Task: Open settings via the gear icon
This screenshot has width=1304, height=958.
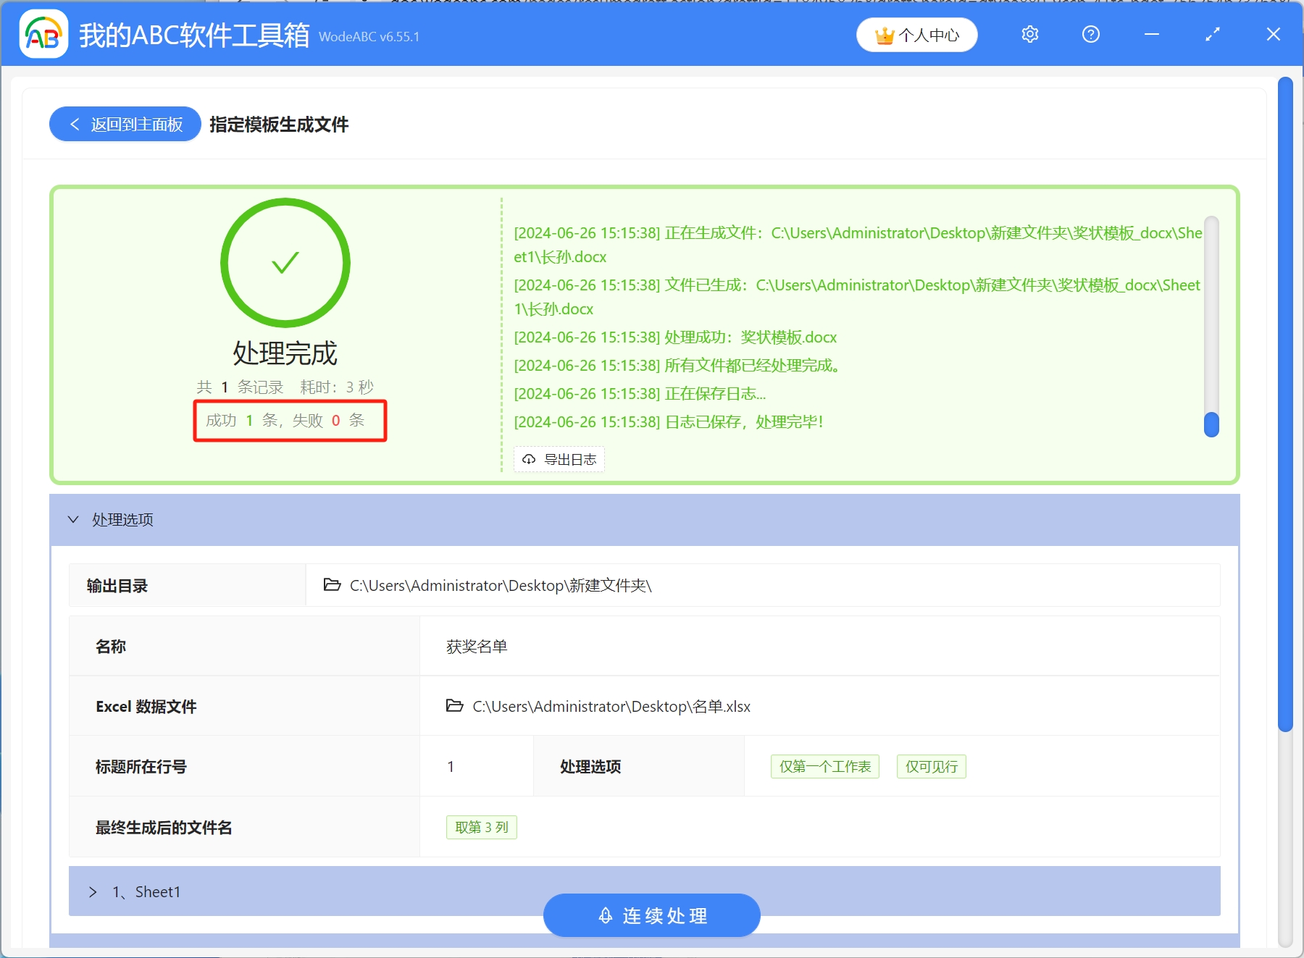Action: pyautogui.click(x=1029, y=34)
